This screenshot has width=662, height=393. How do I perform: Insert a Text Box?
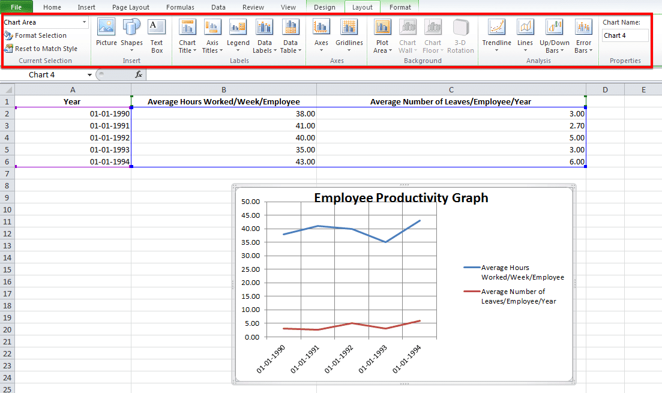[157, 37]
